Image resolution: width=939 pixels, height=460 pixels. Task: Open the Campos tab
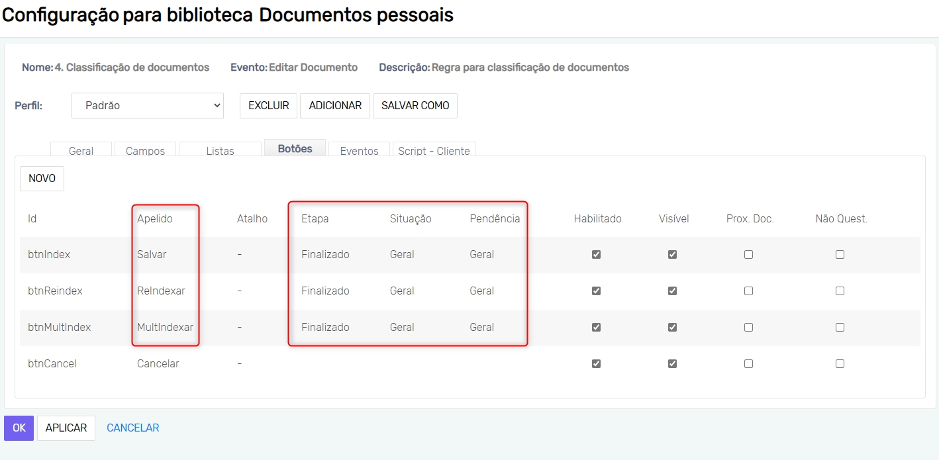(145, 150)
